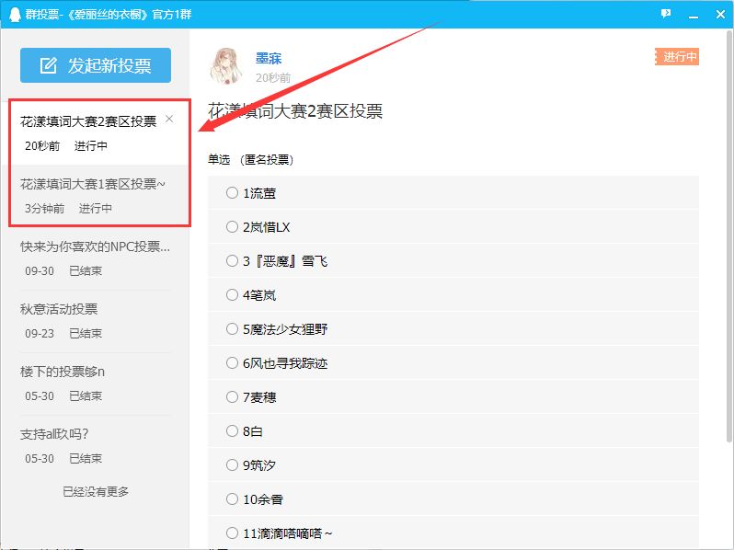The width and height of the screenshot is (734, 550).
Task: Open poll 秋意活动投票
Action: pyautogui.click(x=95, y=321)
